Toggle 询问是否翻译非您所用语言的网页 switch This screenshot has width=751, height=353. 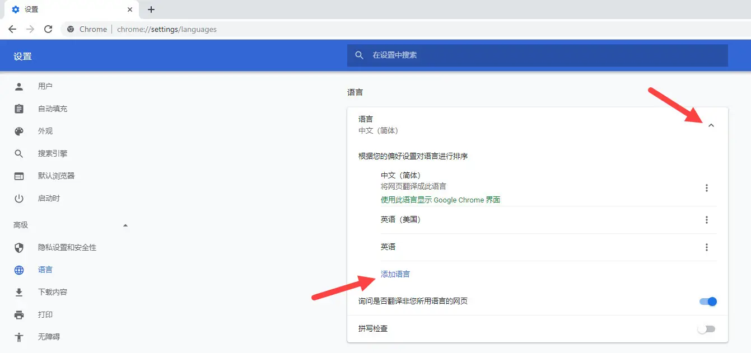click(x=708, y=302)
